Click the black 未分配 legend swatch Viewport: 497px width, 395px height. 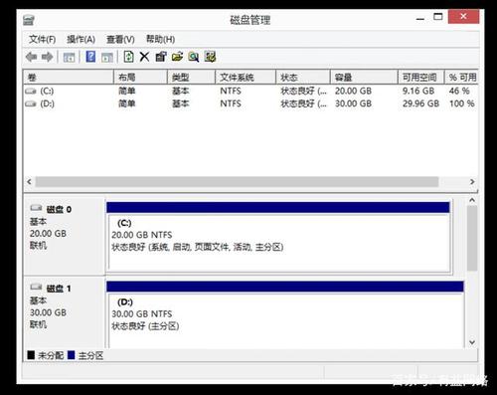pos(31,355)
